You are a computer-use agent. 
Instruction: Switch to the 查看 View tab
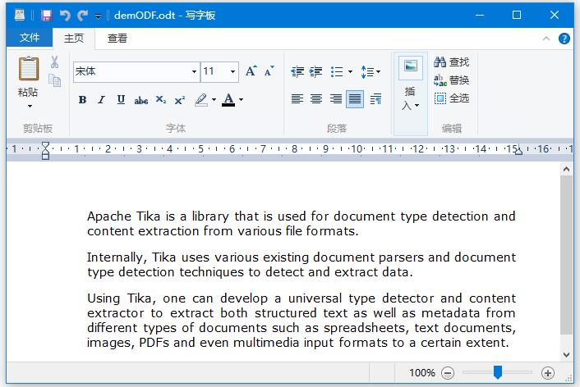(117, 38)
